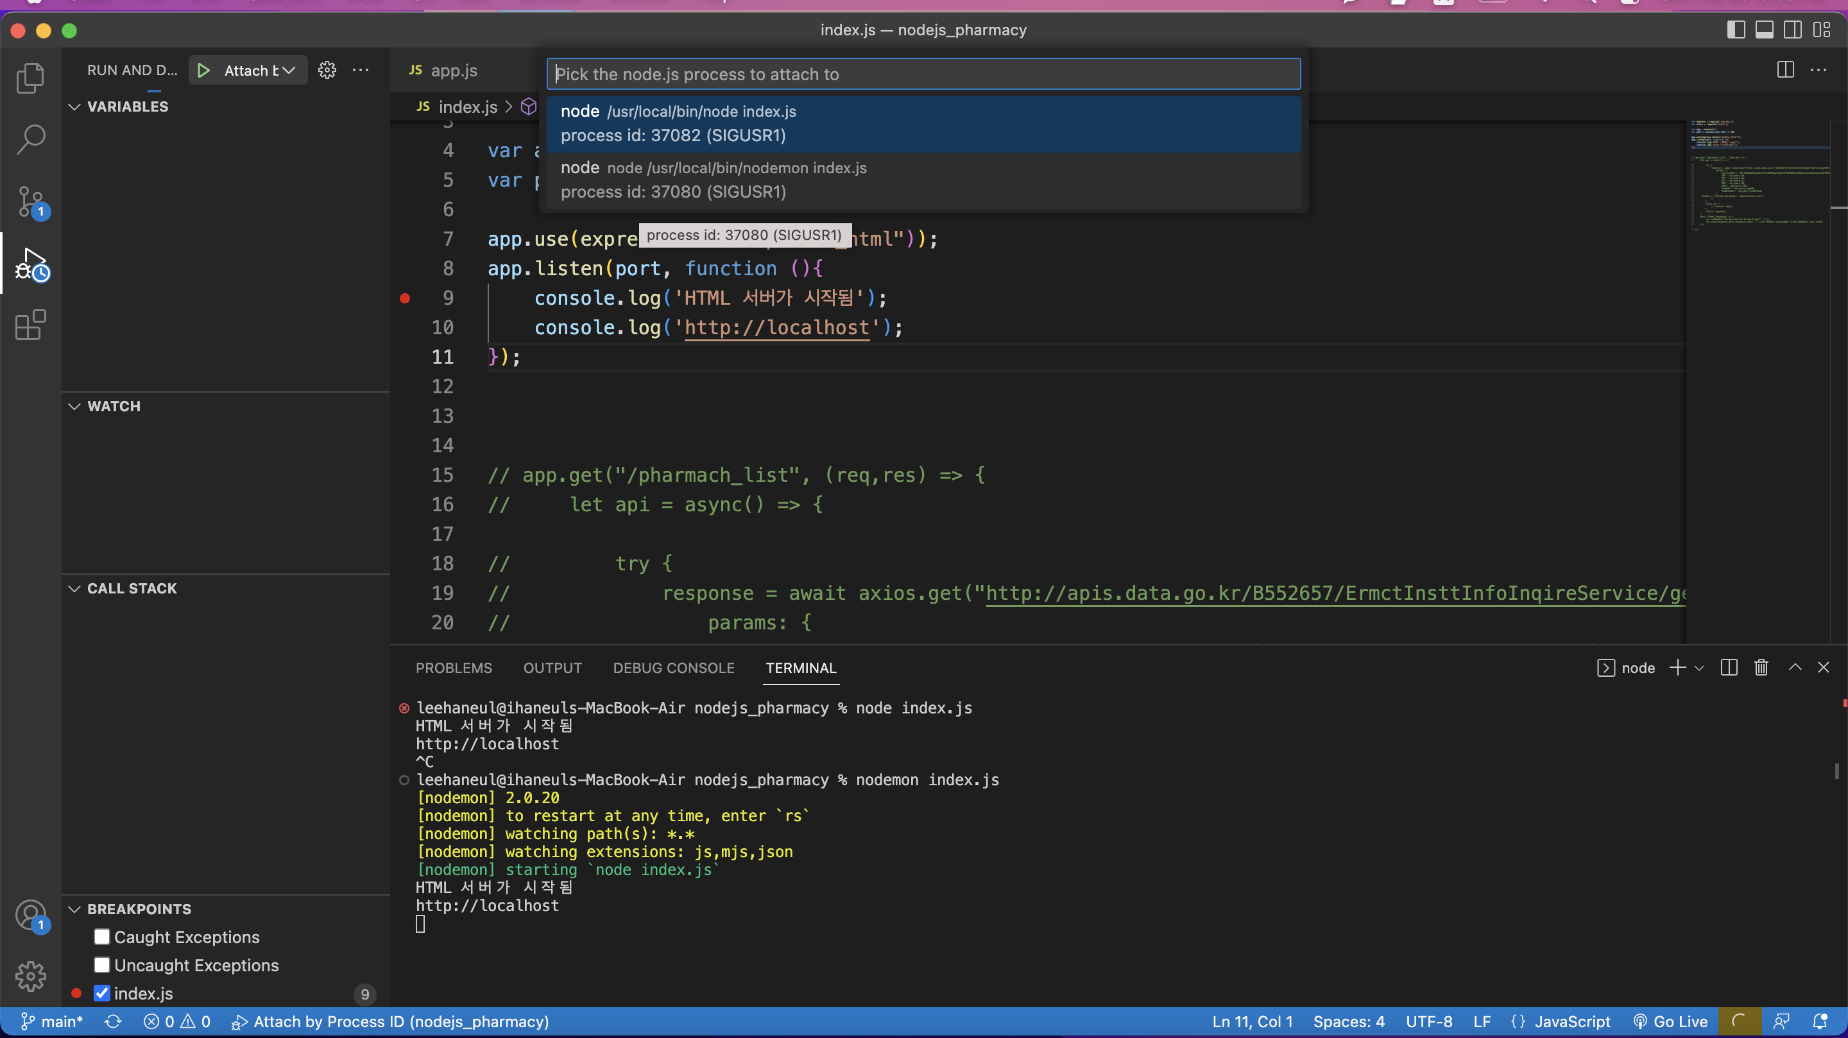1848x1038 pixels.
Task: Open Run and Debug more actions menu
Action: coord(361,71)
